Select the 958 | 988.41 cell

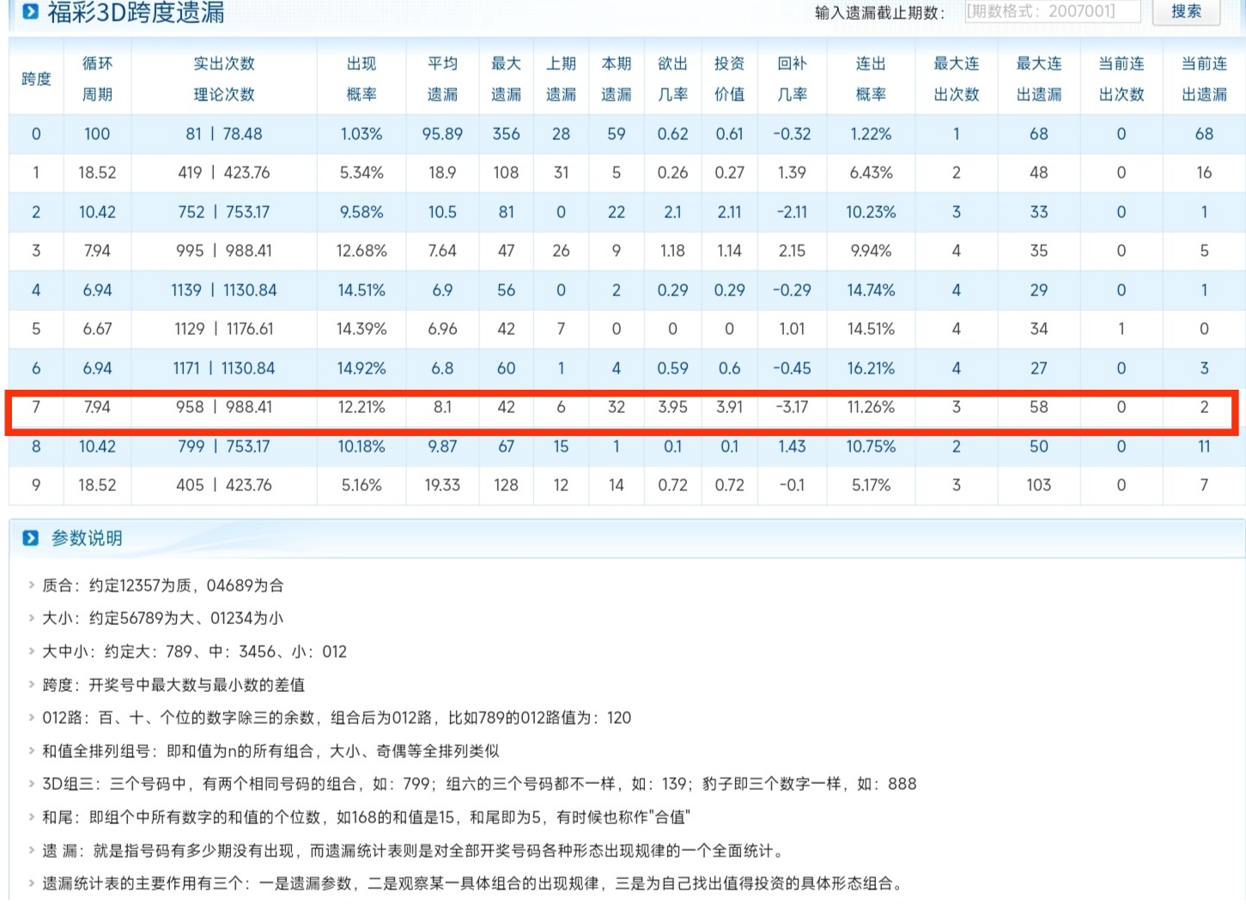224,407
